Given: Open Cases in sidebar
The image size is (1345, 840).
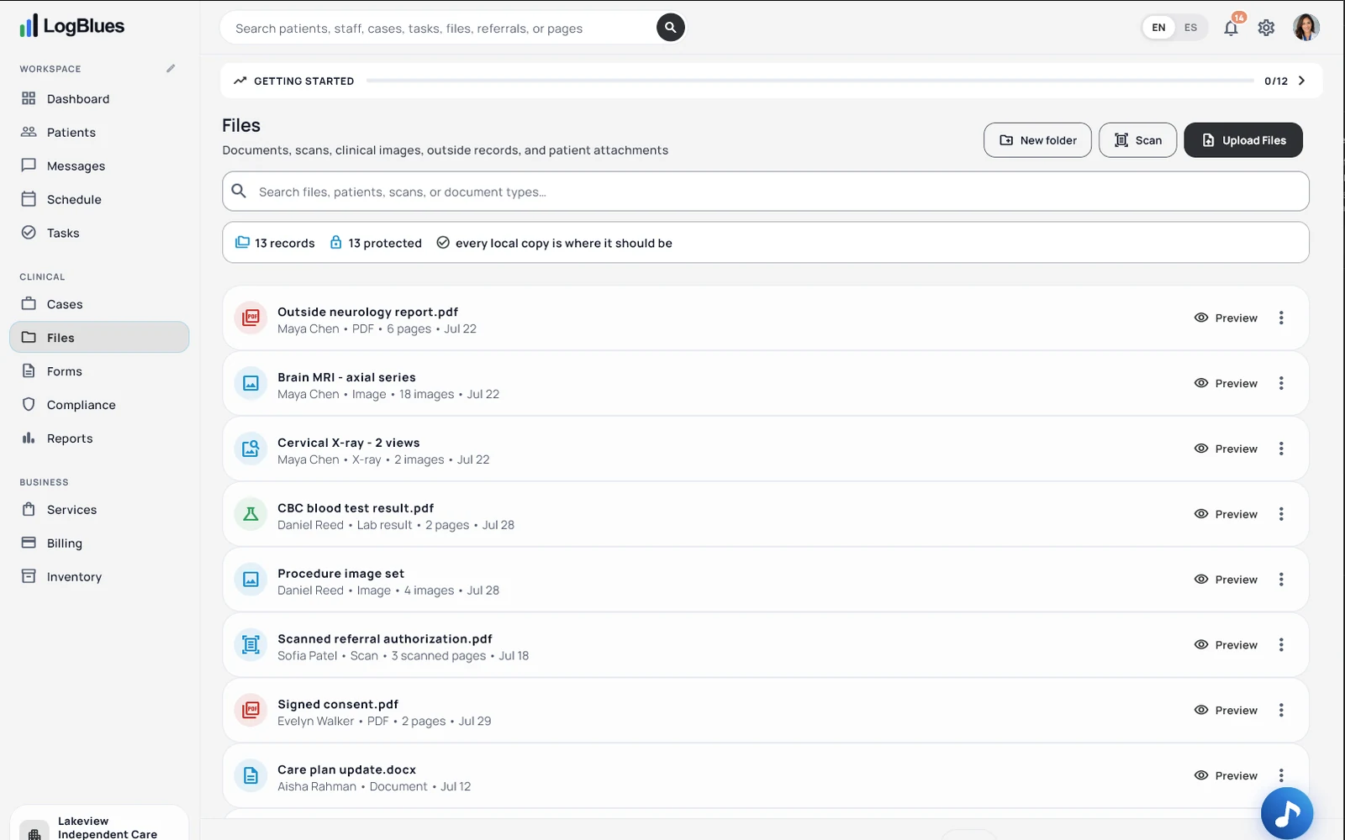Looking at the screenshot, I should [99, 304].
